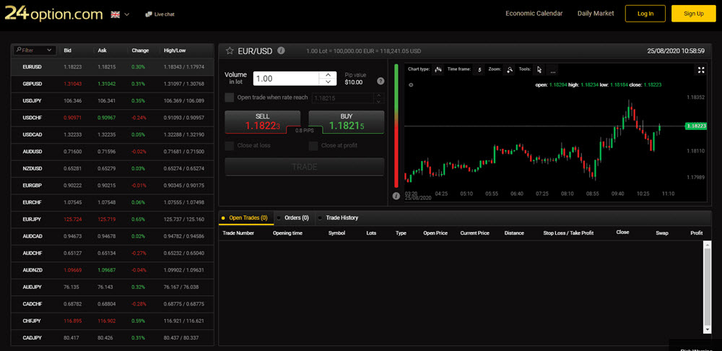The width and height of the screenshot is (722, 351).
Task: Toggle the chart eye visibility icon
Action: pyautogui.click(x=411, y=84)
